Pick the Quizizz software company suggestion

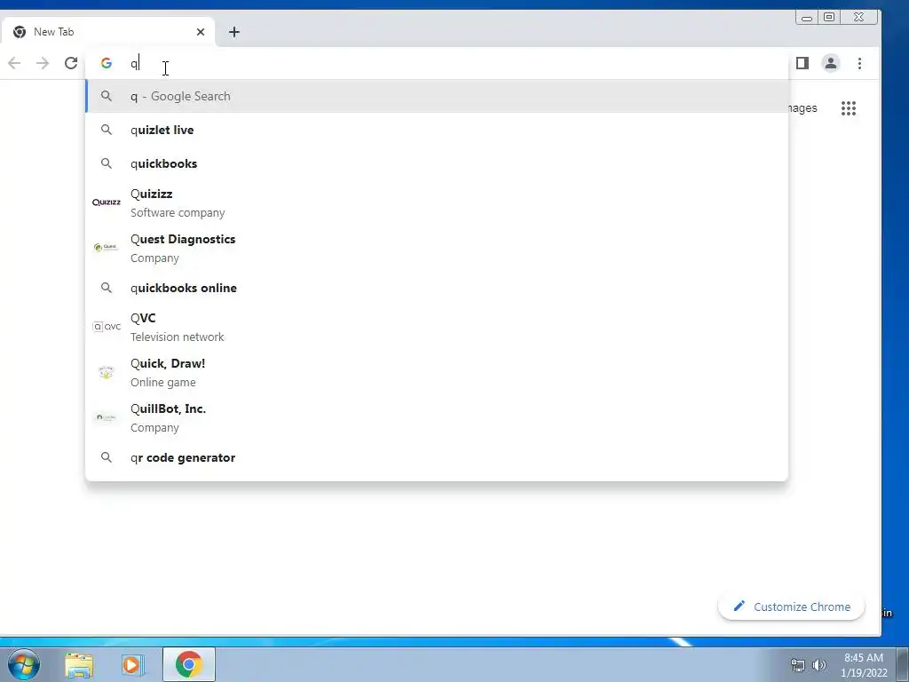tap(437, 203)
